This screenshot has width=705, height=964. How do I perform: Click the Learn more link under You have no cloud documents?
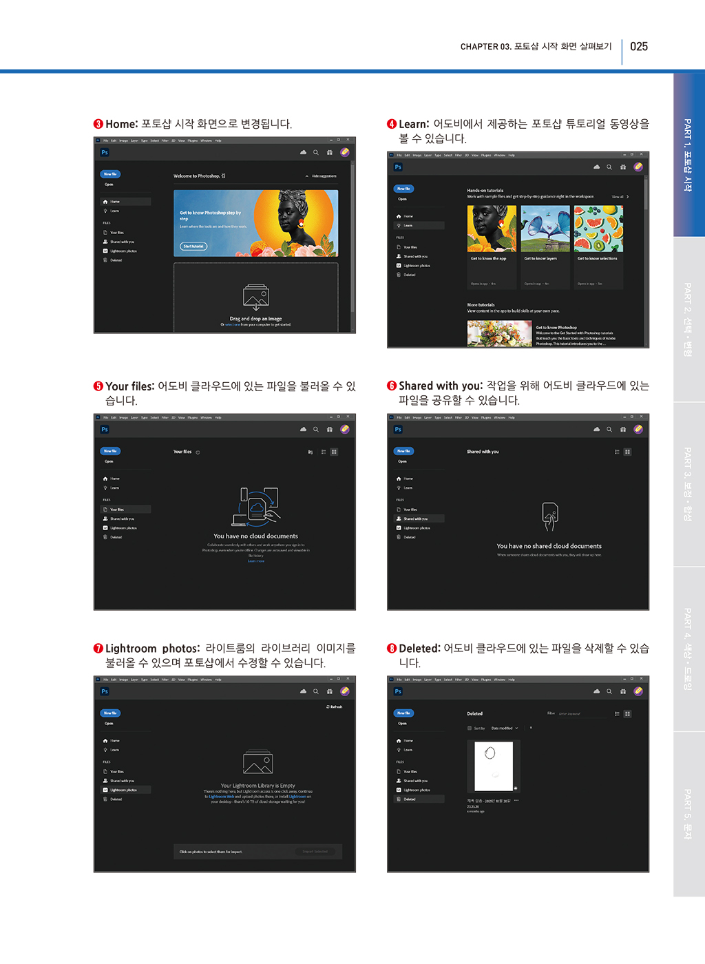click(x=256, y=561)
